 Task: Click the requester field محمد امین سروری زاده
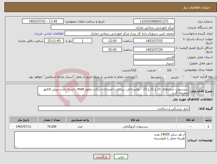point(120,33)
